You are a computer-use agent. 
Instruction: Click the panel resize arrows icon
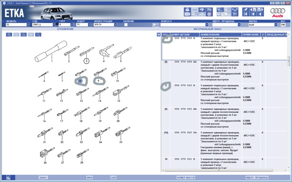click(158, 35)
